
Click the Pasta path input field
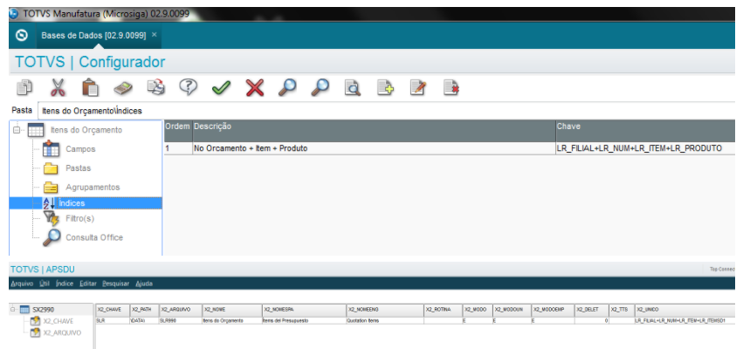coord(386,111)
